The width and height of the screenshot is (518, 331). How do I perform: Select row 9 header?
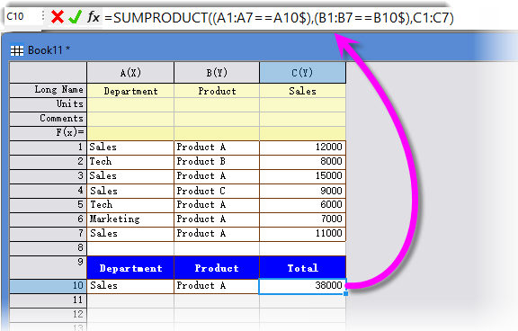pos(49,267)
